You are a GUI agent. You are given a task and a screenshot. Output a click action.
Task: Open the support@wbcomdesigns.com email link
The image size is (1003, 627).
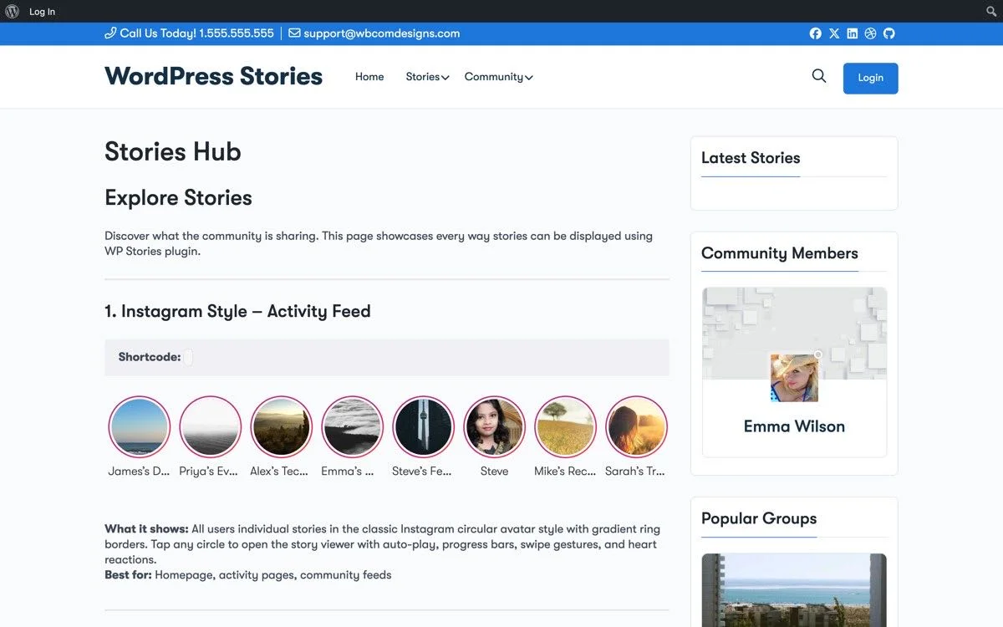pyautogui.click(x=382, y=33)
